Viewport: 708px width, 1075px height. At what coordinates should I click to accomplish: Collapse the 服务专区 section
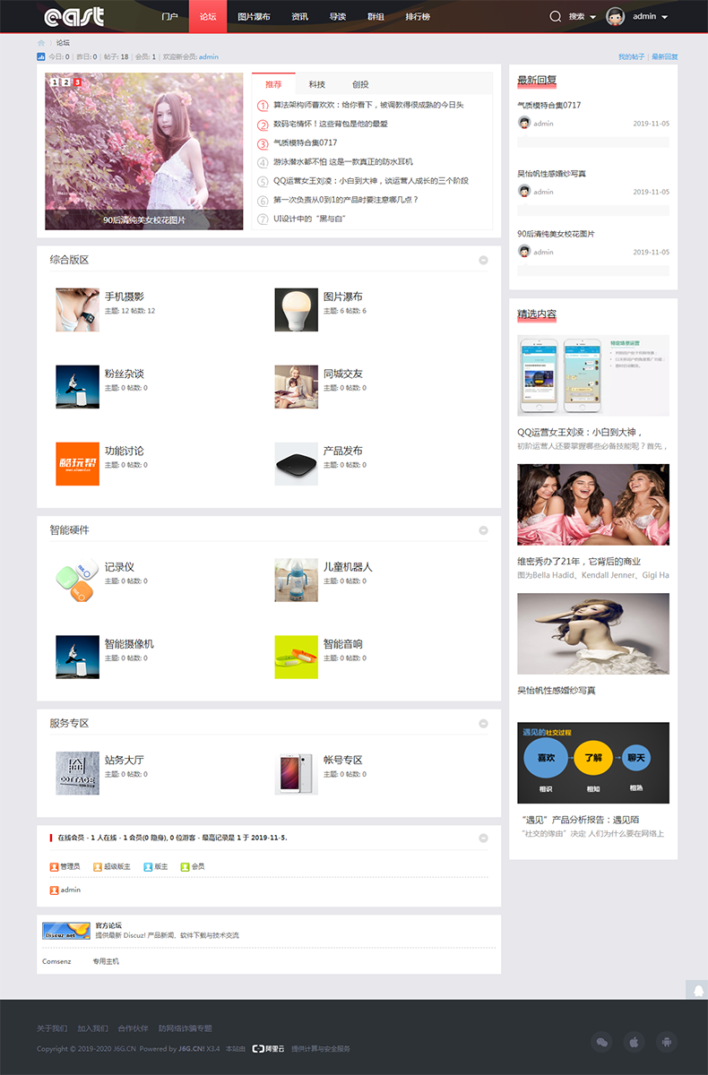[x=484, y=723]
